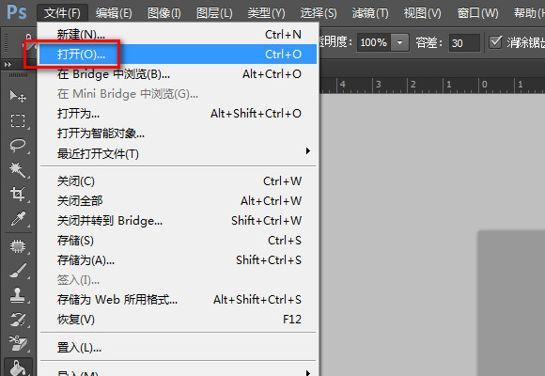The height and width of the screenshot is (376, 545).
Task: Select the Brush tool
Action: [18, 271]
